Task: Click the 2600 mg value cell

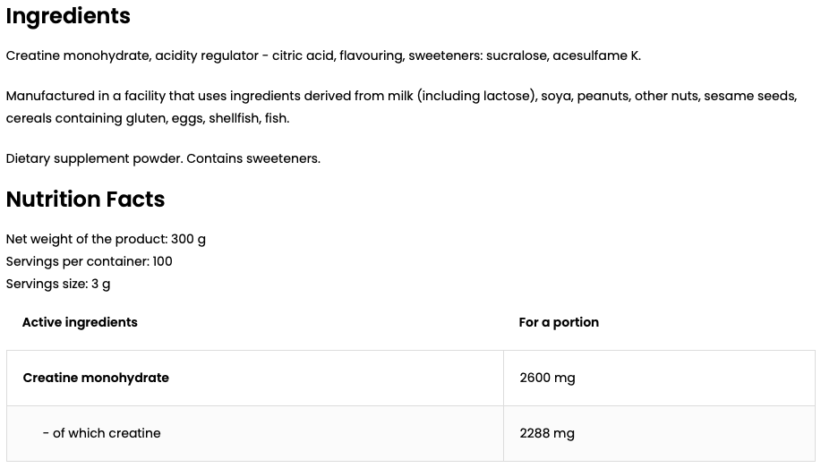Action: click(659, 378)
